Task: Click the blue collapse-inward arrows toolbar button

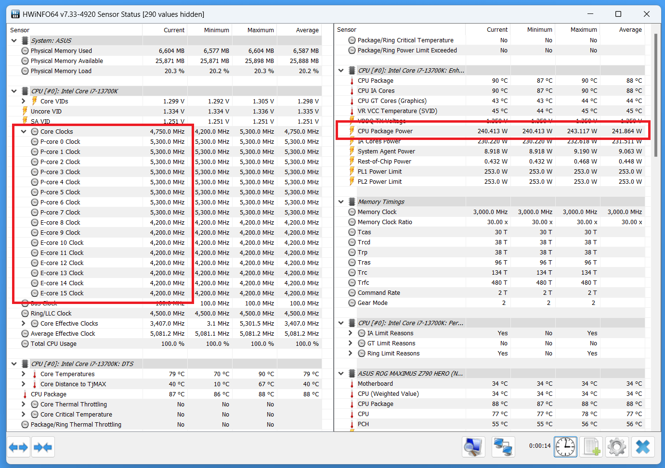Action: [x=43, y=447]
